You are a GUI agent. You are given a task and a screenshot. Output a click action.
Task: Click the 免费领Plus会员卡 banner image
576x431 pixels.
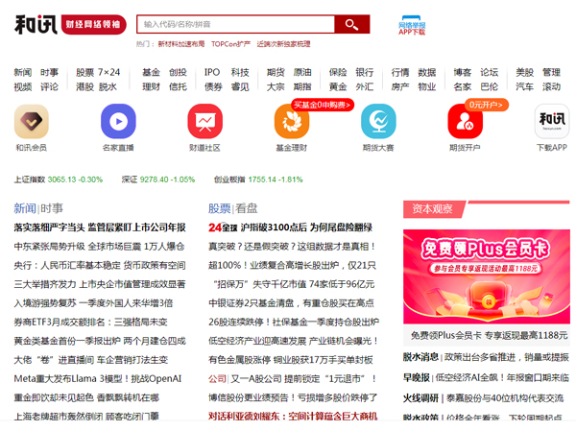coord(487,276)
